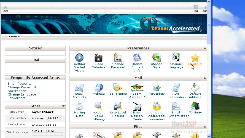Open Update Contact Info icon
This screenshot has width=245, height=138.
point(137,58)
